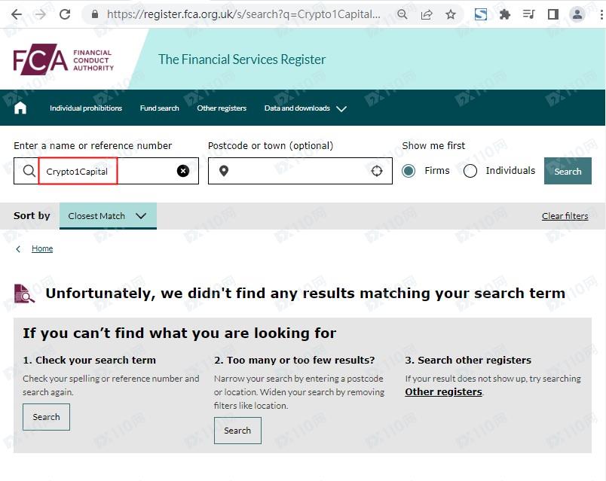Click the browser share page icon
Screen dimensions: 606x481
point(427,14)
